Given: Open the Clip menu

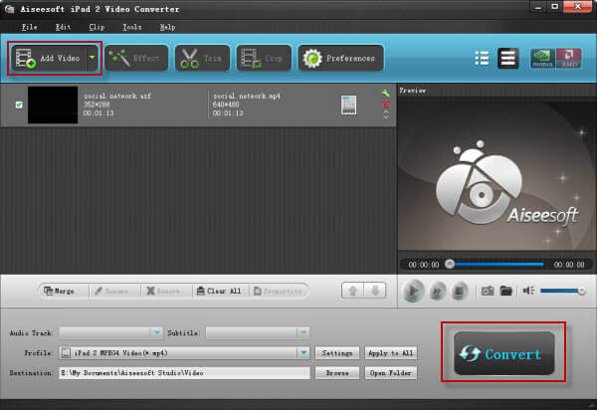Looking at the screenshot, I should [x=97, y=27].
